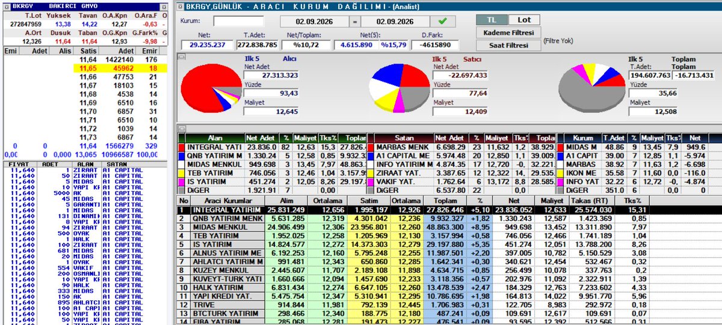Switch values to TL mode
This screenshot has width=722, height=325.
[x=492, y=20]
